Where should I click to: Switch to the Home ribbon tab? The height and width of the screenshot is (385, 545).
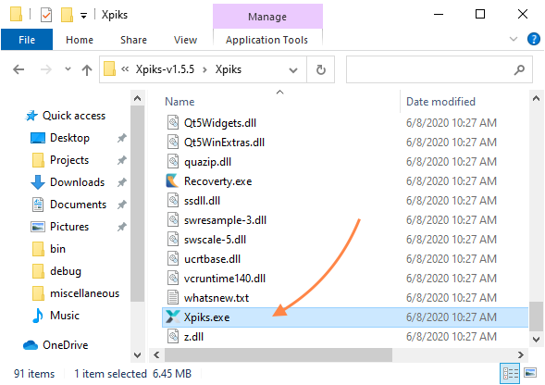(80, 40)
